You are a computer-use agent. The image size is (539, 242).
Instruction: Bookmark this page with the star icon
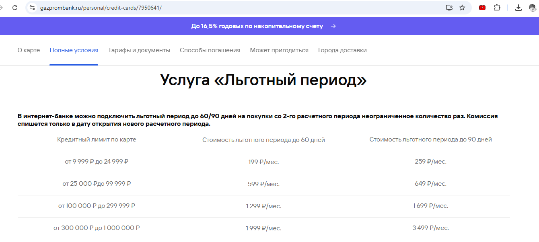coord(462,8)
